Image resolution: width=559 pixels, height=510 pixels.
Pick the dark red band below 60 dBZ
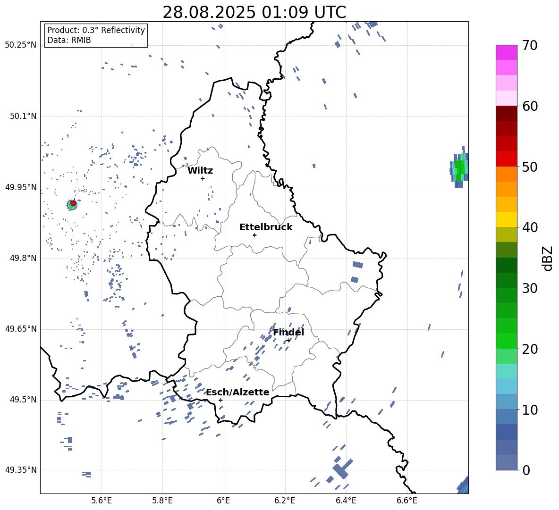click(506, 113)
